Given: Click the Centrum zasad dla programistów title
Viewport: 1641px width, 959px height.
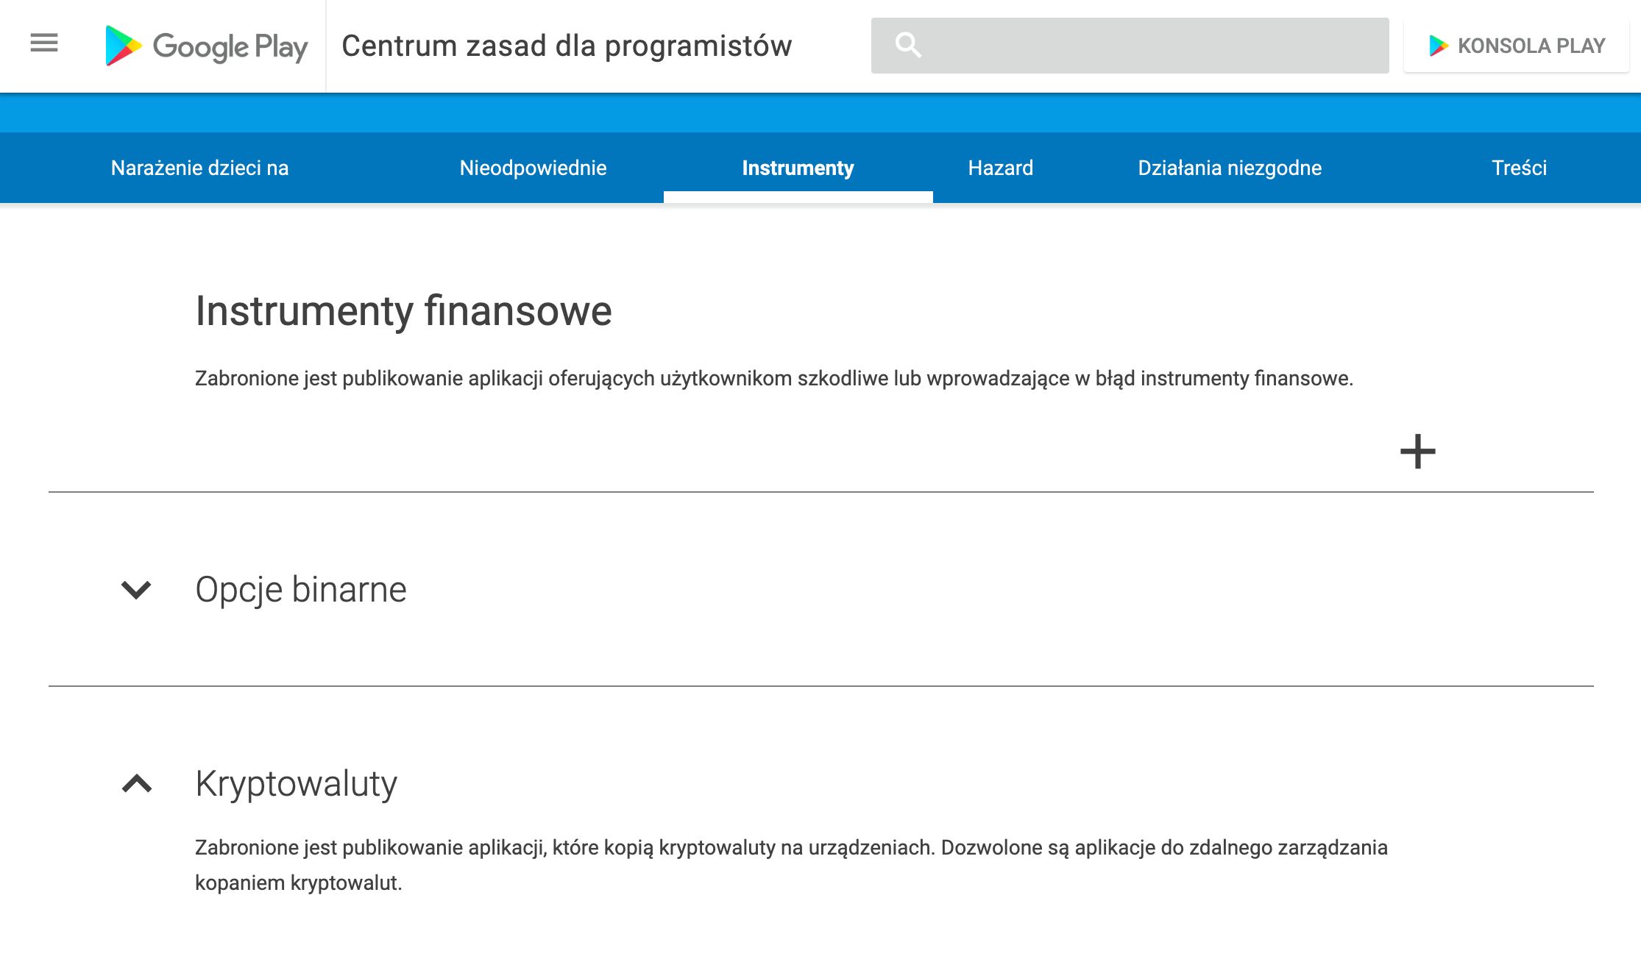Looking at the screenshot, I should click(567, 46).
